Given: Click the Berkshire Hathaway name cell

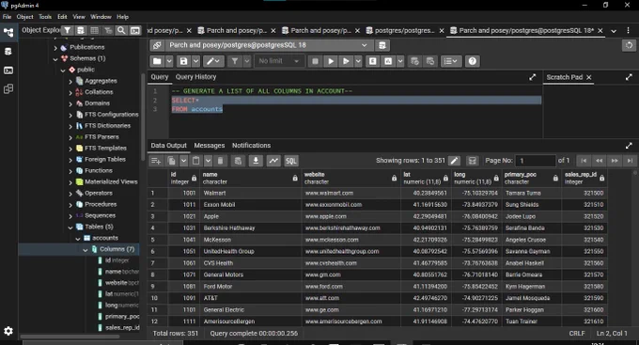Looking at the screenshot, I should 251,227.
